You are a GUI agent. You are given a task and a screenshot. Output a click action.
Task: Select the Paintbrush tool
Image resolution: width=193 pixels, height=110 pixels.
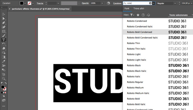pos(4,36)
